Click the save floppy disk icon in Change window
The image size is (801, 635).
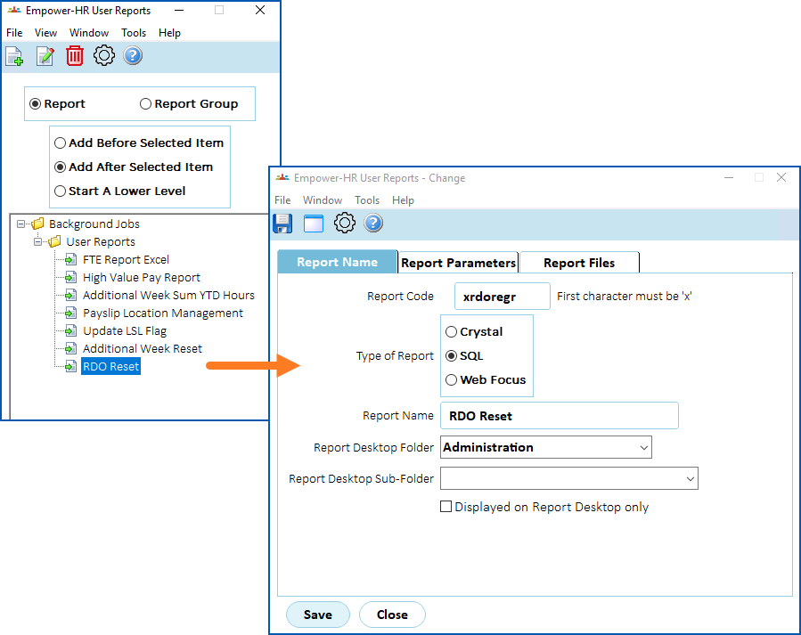(x=282, y=224)
